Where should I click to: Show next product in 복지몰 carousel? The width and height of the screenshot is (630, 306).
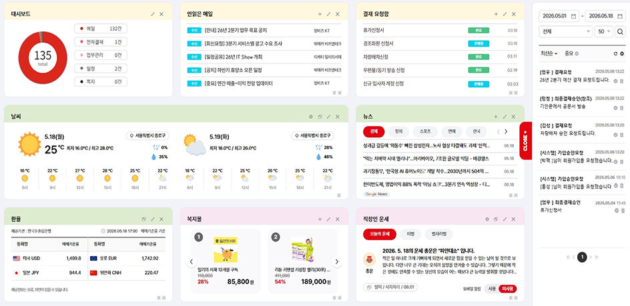[x=337, y=261]
